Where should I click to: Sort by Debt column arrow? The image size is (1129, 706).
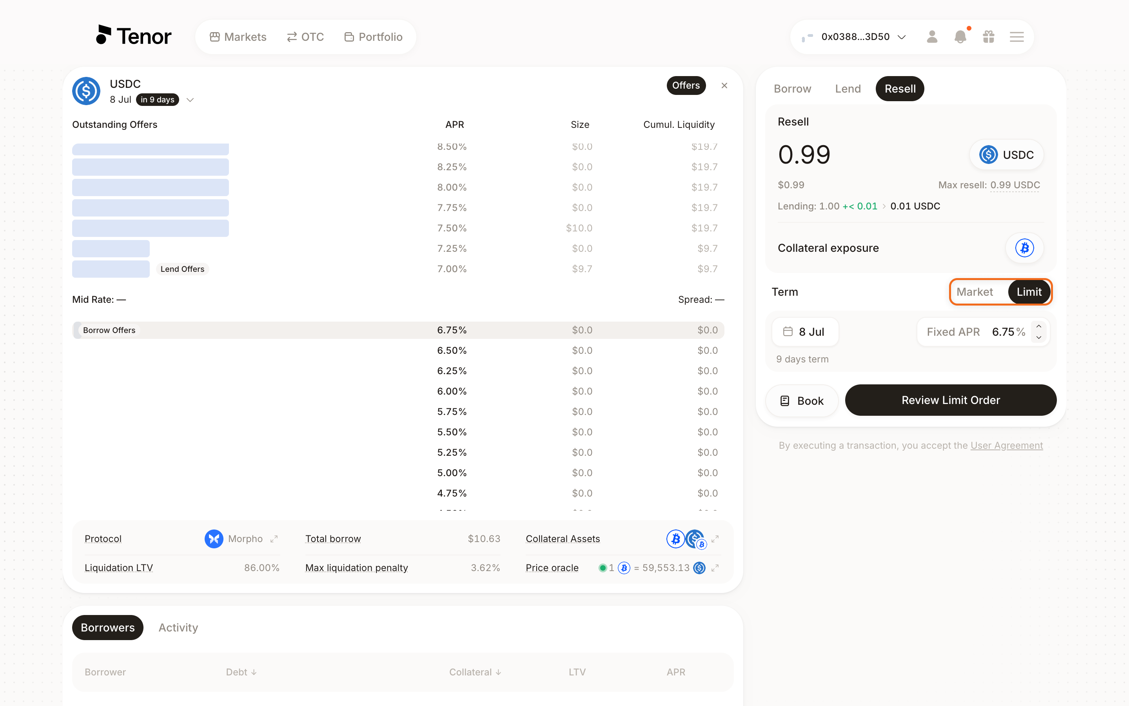254,672
